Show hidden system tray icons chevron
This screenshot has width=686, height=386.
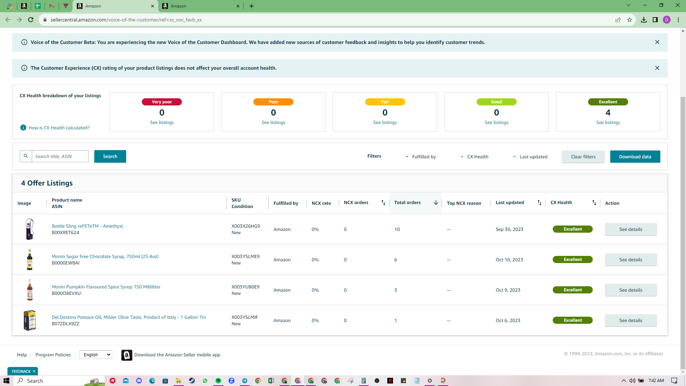[x=624, y=381]
